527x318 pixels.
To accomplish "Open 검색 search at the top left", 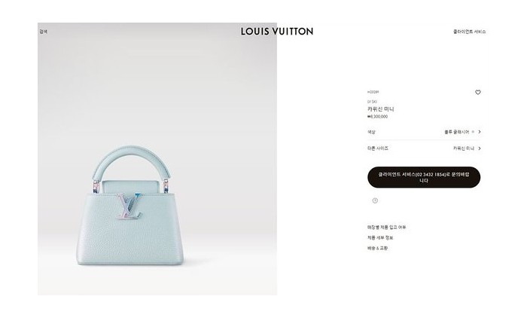I will point(44,32).
